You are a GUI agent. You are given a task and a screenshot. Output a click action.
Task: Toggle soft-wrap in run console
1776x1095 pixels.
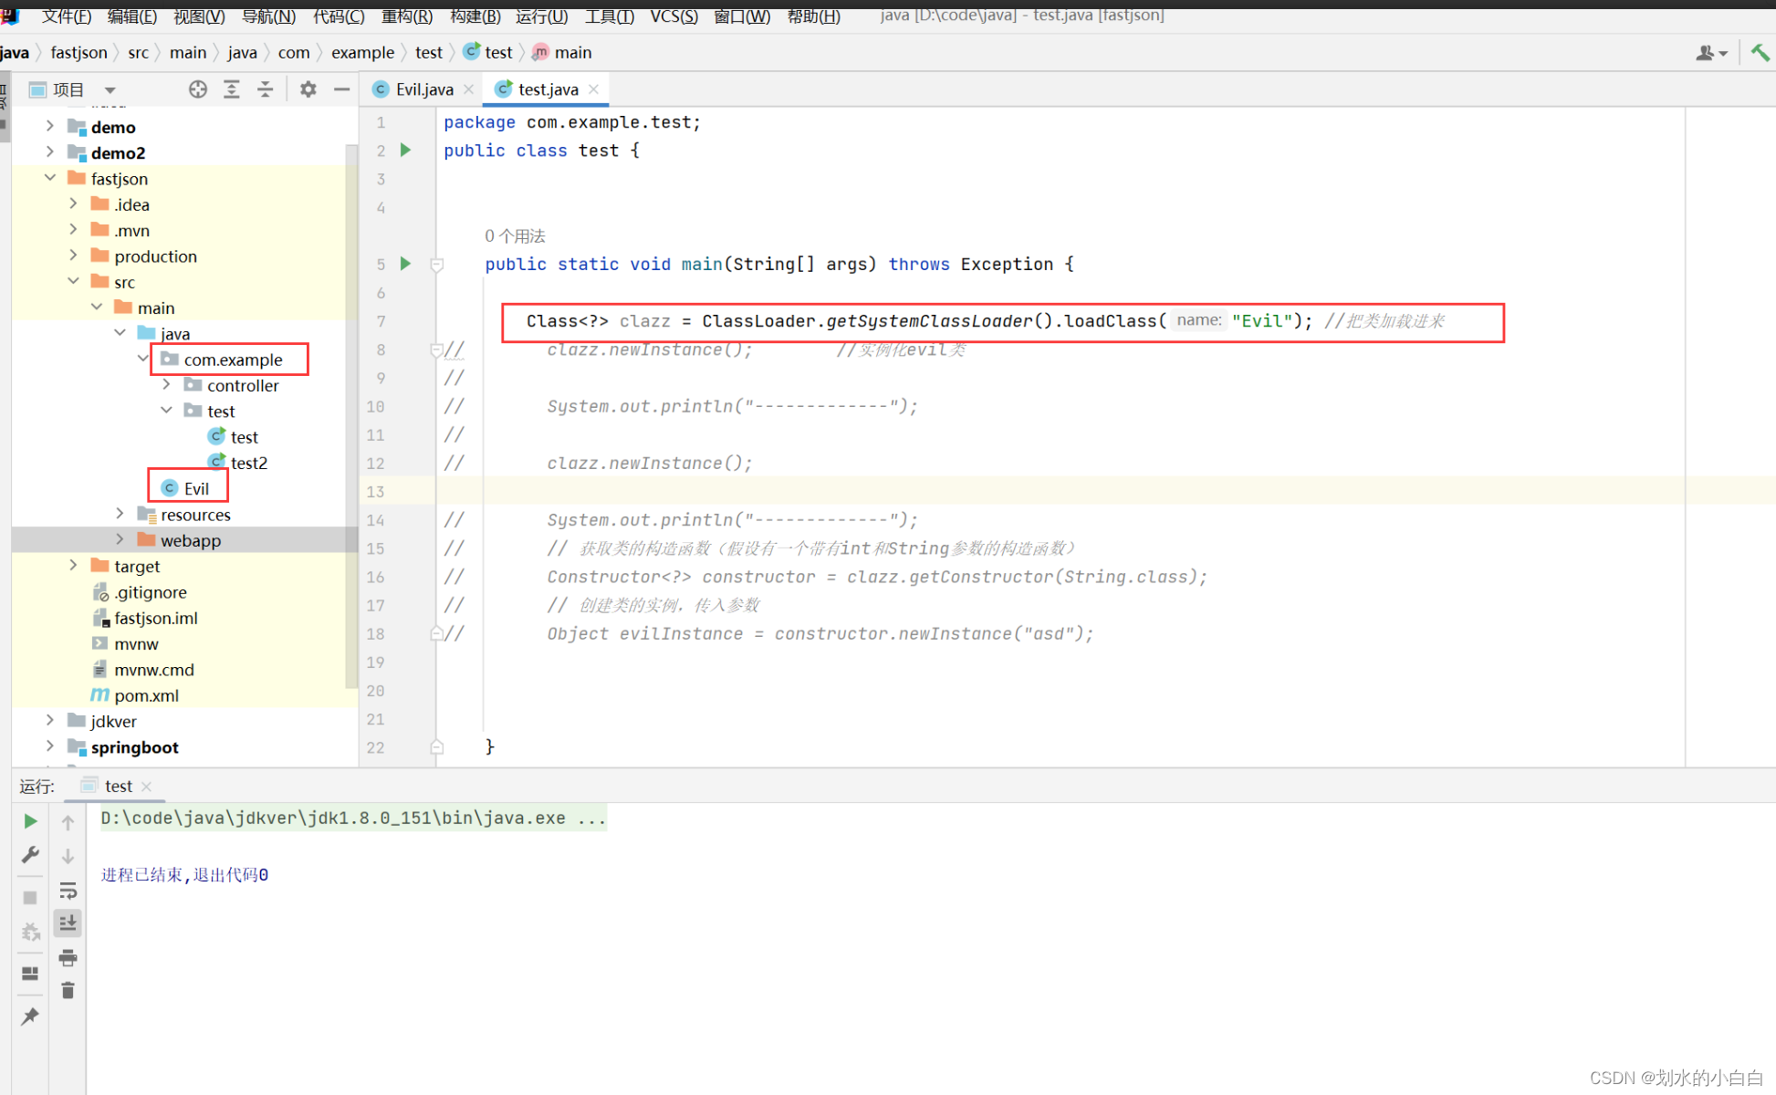coord(68,890)
